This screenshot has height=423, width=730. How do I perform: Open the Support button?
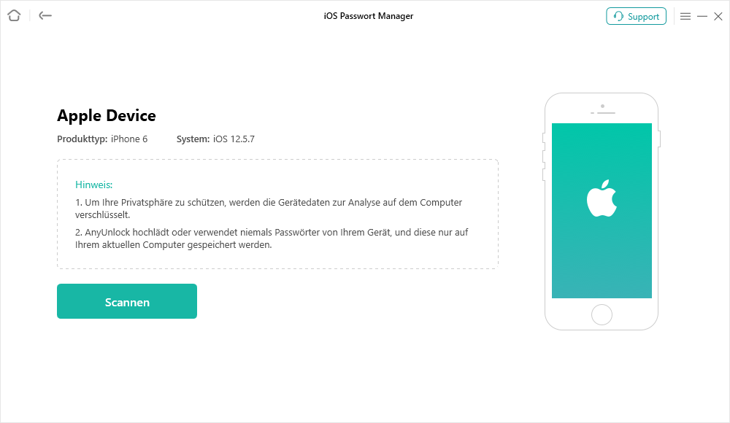tap(636, 16)
